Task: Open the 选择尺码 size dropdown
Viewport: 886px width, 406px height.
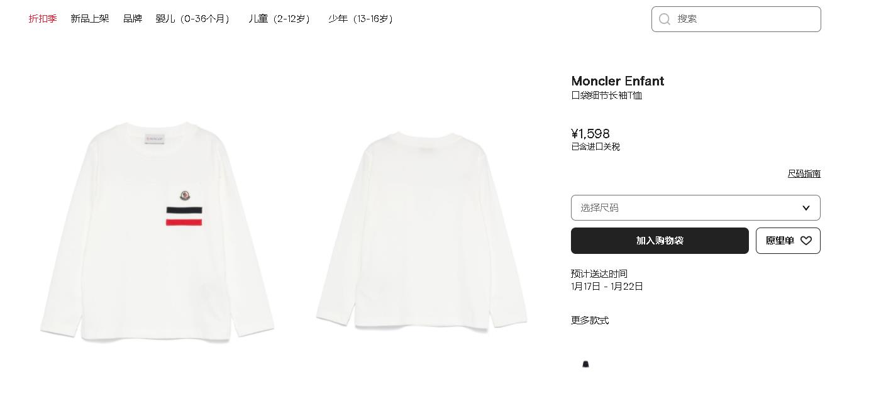Action: [695, 208]
